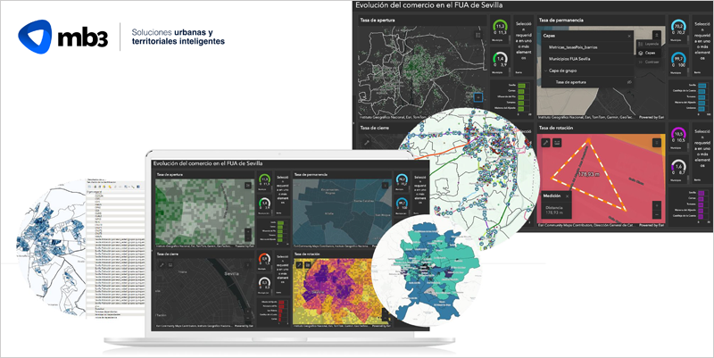This screenshot has height=358, width=714.
Task: Click the tool icon in large Tasa de cierre panel
Action: coord(366,141)
